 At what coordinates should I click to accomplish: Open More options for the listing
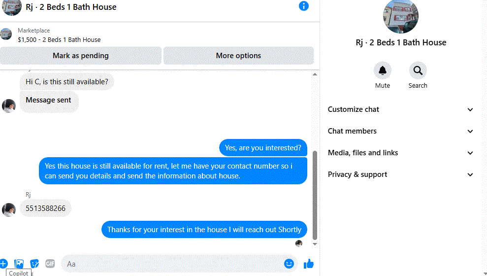click(238, 56)
